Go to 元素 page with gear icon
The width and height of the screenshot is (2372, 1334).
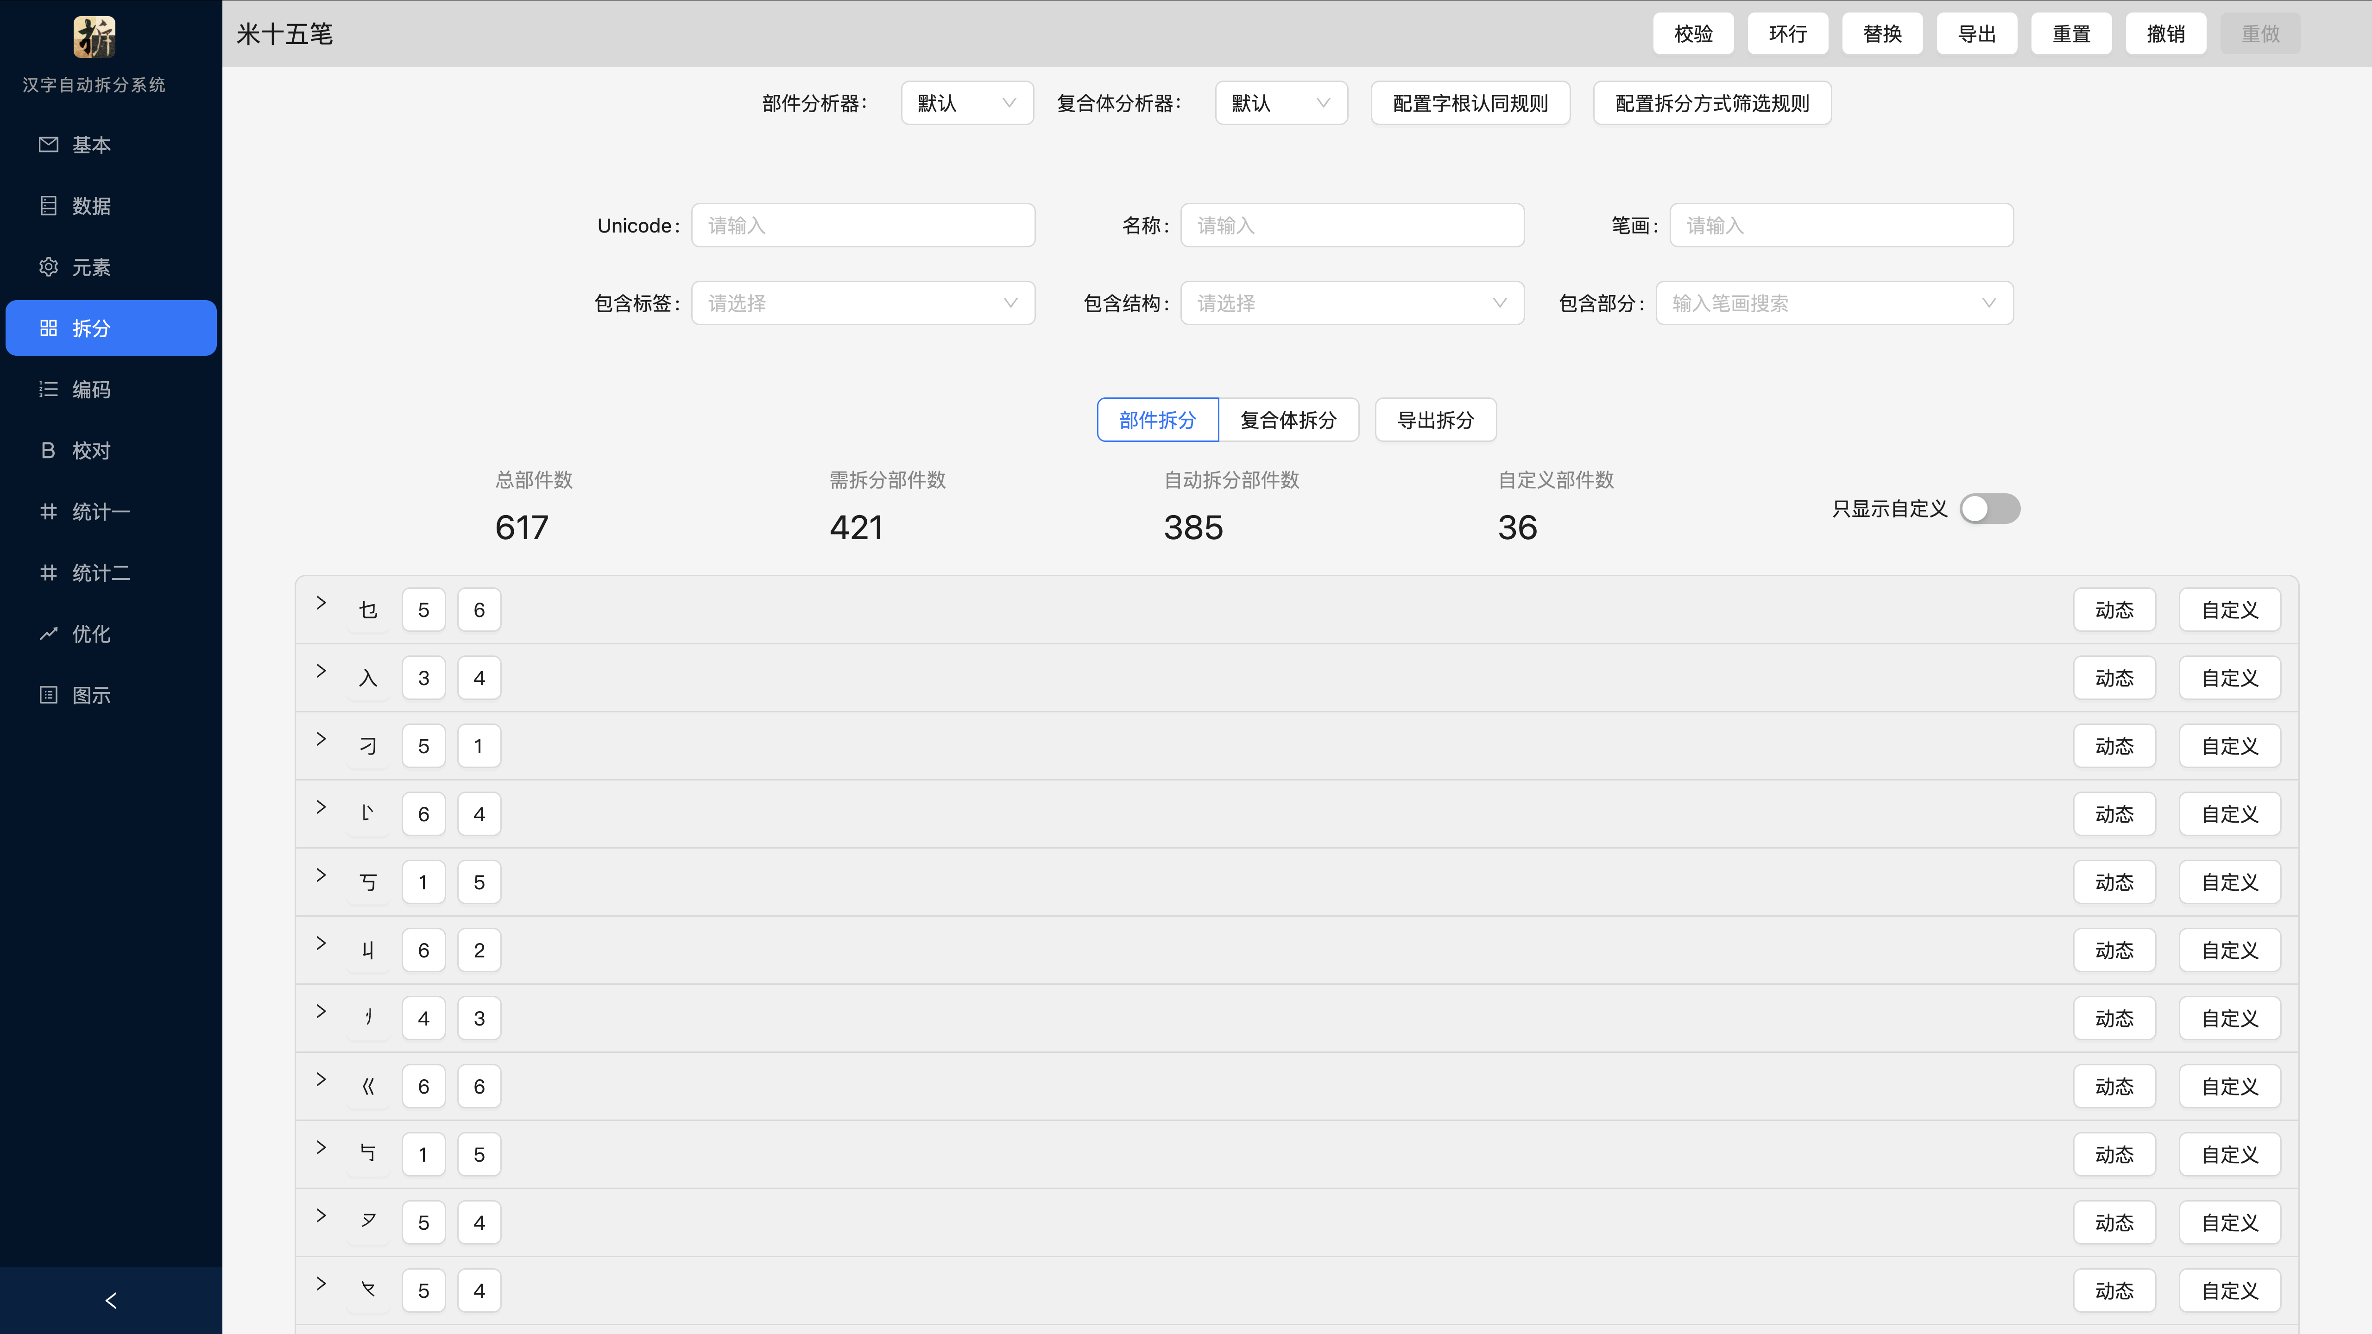[x=49, y=267]
